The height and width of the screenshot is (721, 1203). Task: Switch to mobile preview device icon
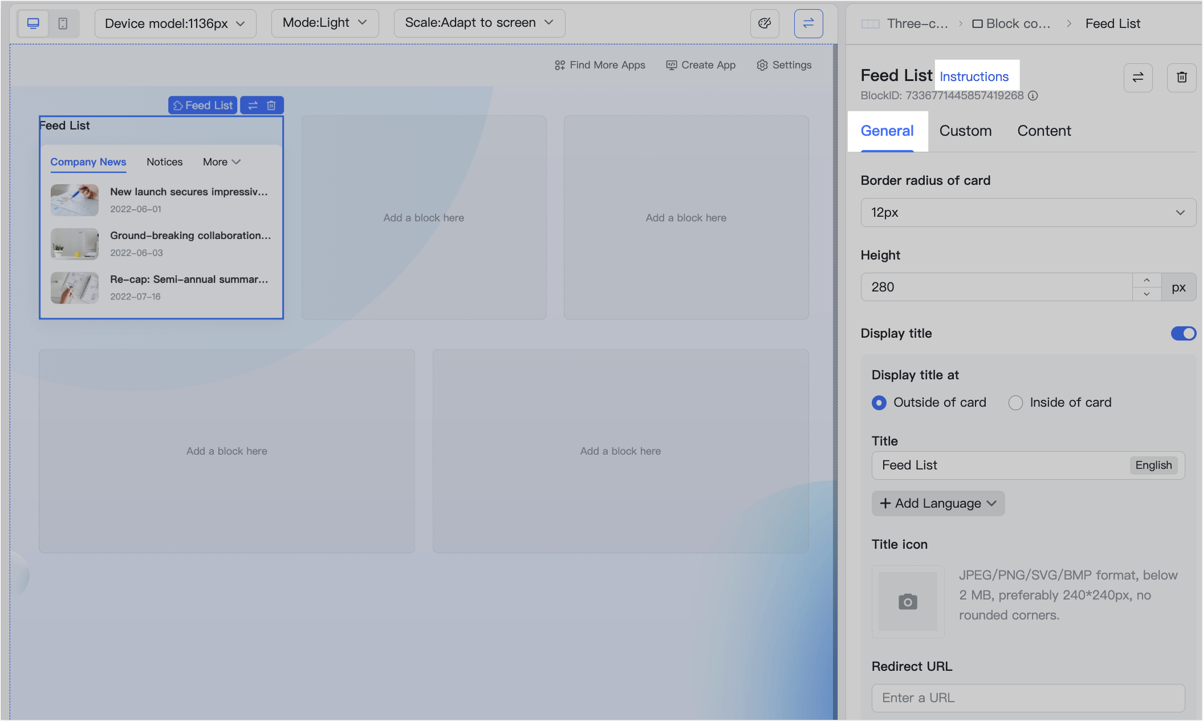63,23
